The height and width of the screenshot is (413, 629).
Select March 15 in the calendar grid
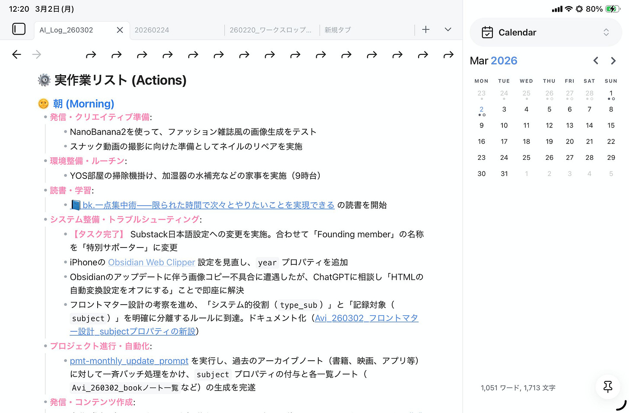611,125
